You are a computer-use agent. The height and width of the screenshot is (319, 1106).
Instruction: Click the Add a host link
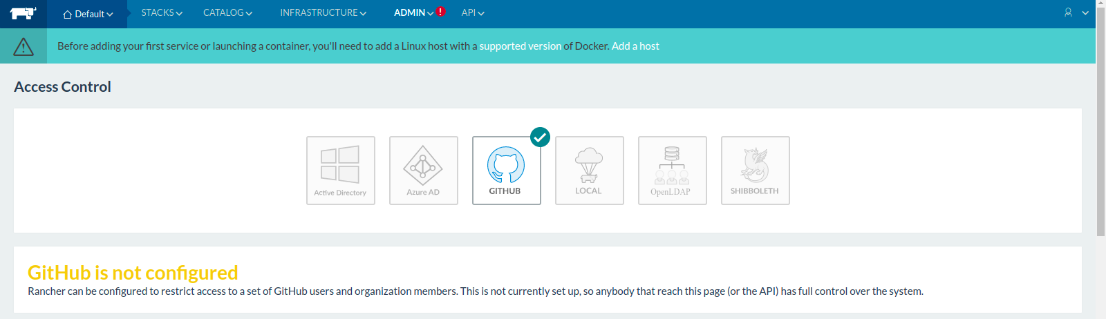[x=635, y=46]
